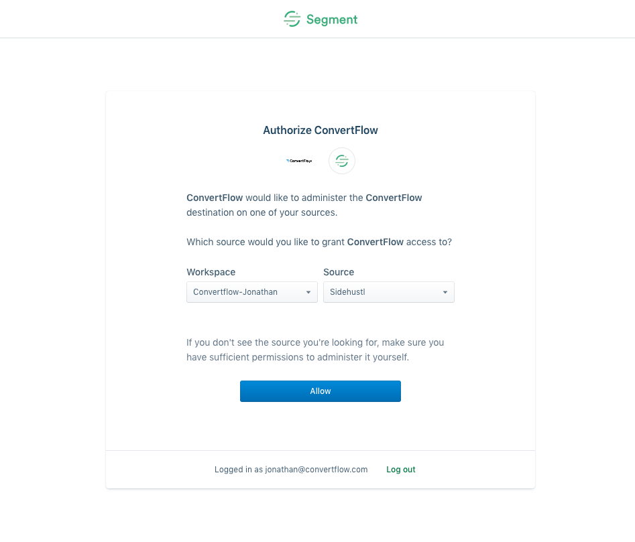Click bold ConvertFlow before 'access to?'
Viewport: 635px width, 542px height.
pyautogui.click(x=376, y=242)
